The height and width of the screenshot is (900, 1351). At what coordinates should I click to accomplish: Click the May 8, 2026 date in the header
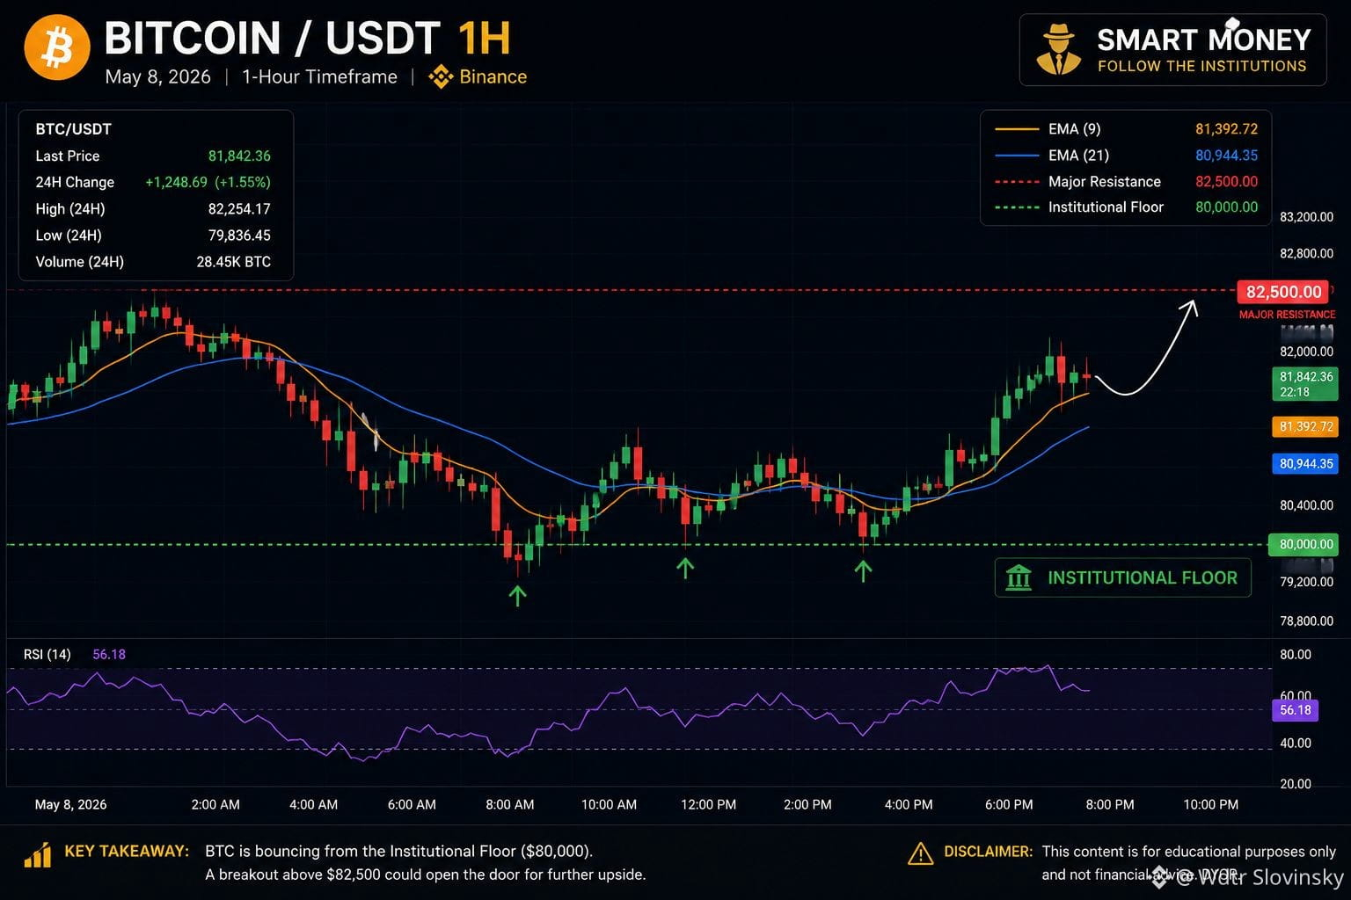pos(158,76)
